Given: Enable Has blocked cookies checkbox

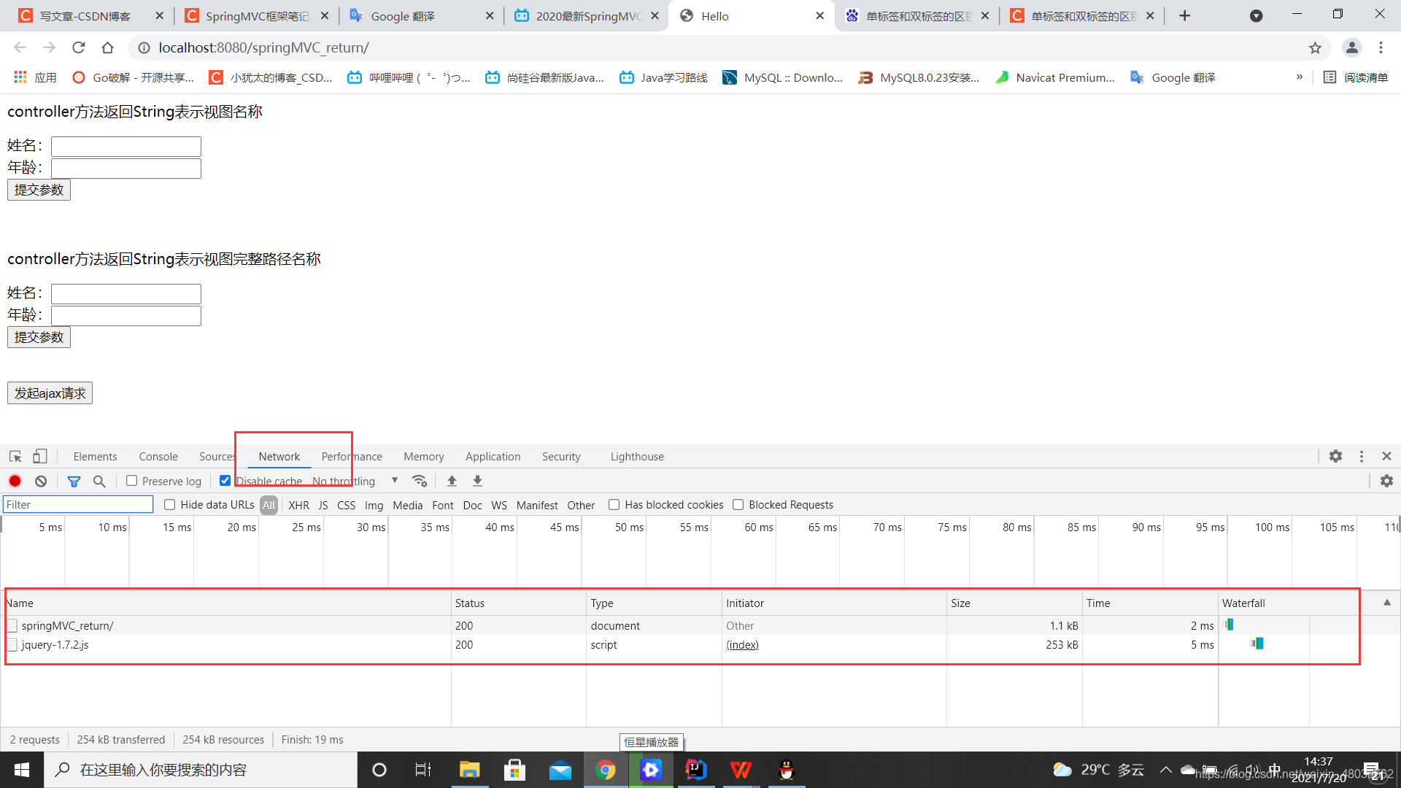Looking at the screenshot, I should pyautogui.click(x=614, y=505).
